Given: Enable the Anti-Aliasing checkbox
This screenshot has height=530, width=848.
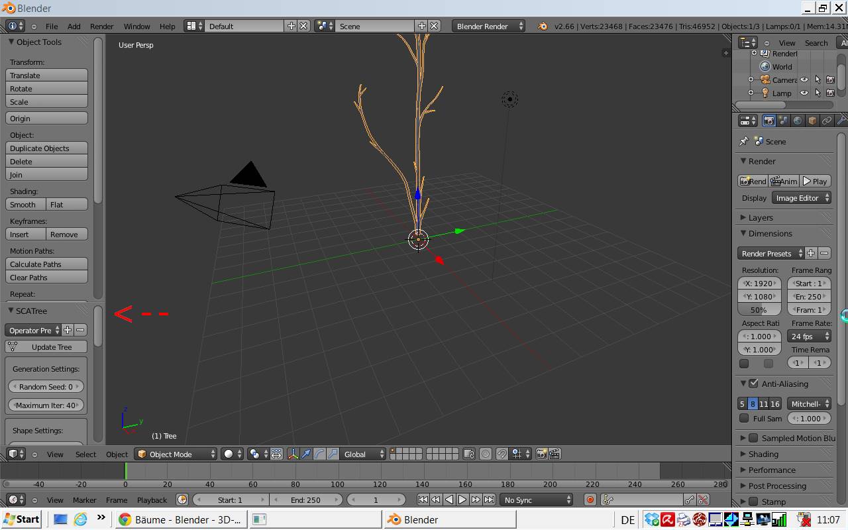Looking at the screenshot, I should coord(753,384).
